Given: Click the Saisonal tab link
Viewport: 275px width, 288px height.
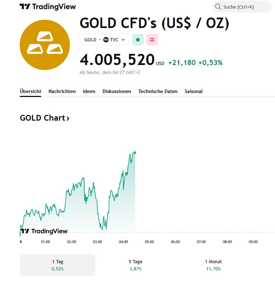Looking at the screenshot, I should 194,91.
